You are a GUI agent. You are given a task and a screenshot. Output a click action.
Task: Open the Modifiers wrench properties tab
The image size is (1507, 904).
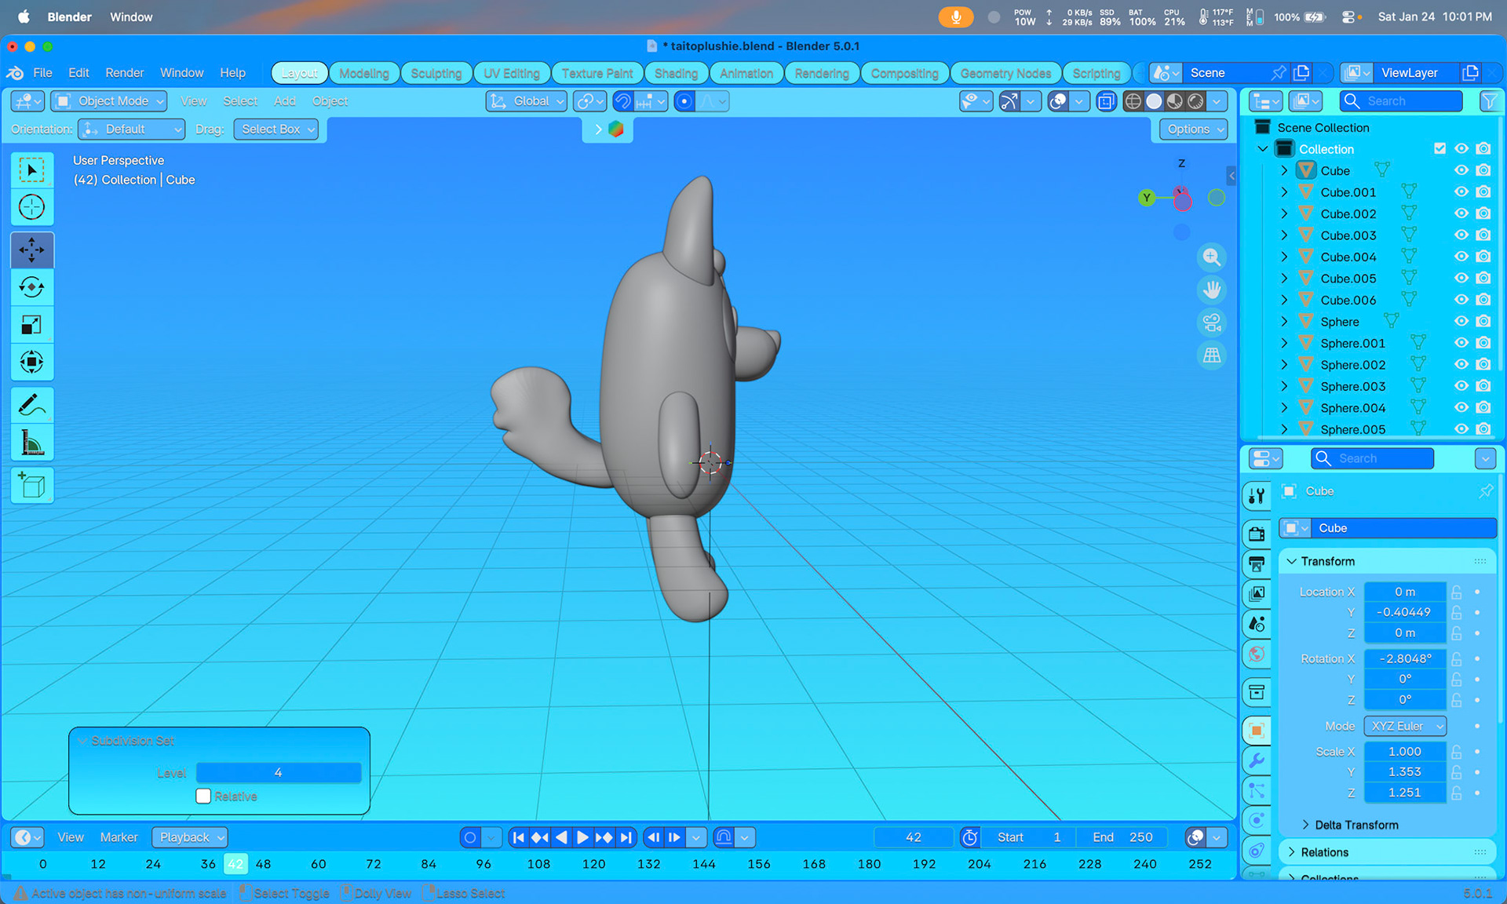click(1257, 760)
